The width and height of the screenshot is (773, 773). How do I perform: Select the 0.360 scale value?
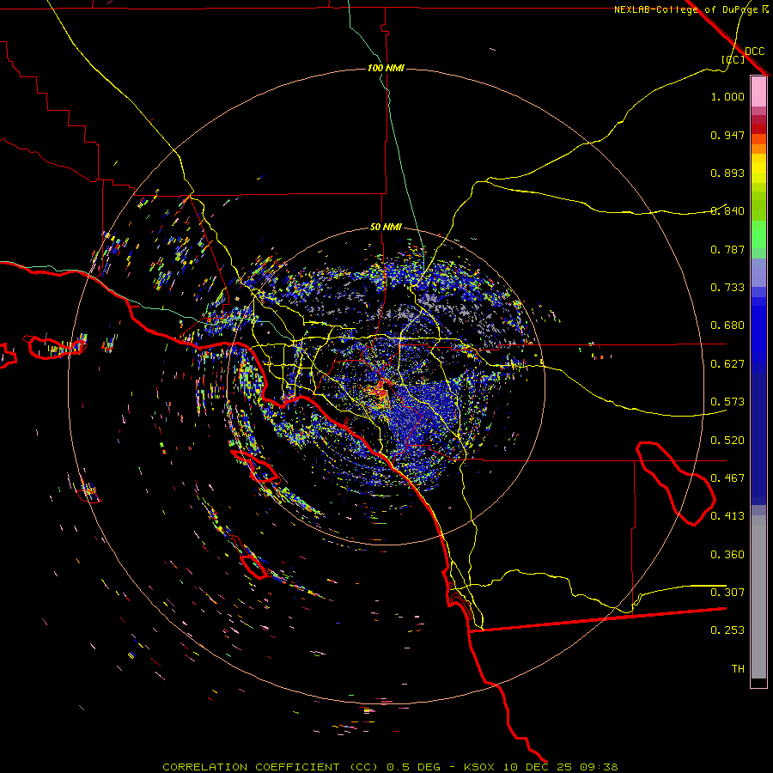[x=727, y=555]
